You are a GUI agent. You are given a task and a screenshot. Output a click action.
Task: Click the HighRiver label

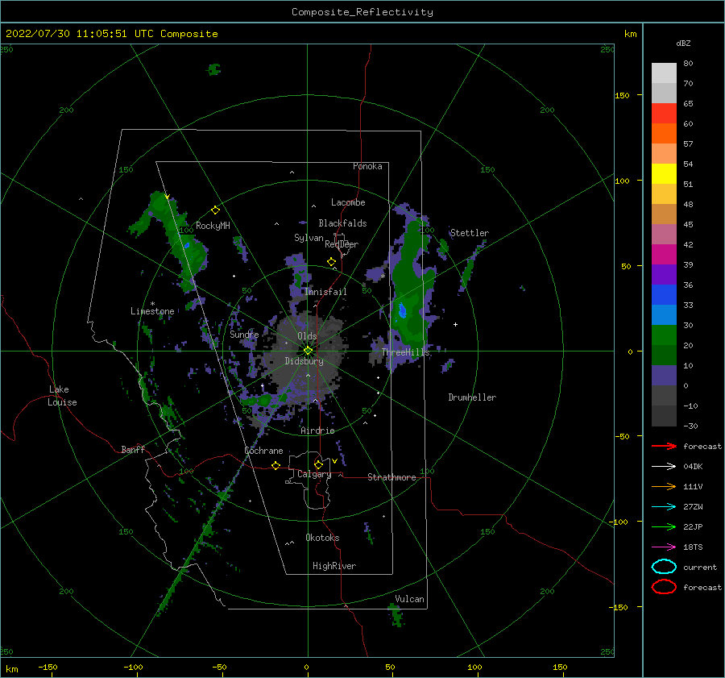tap(334, 566)
